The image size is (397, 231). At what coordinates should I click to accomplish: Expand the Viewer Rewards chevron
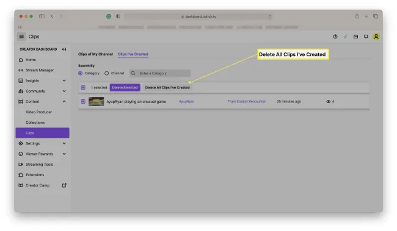coord(64,154)
